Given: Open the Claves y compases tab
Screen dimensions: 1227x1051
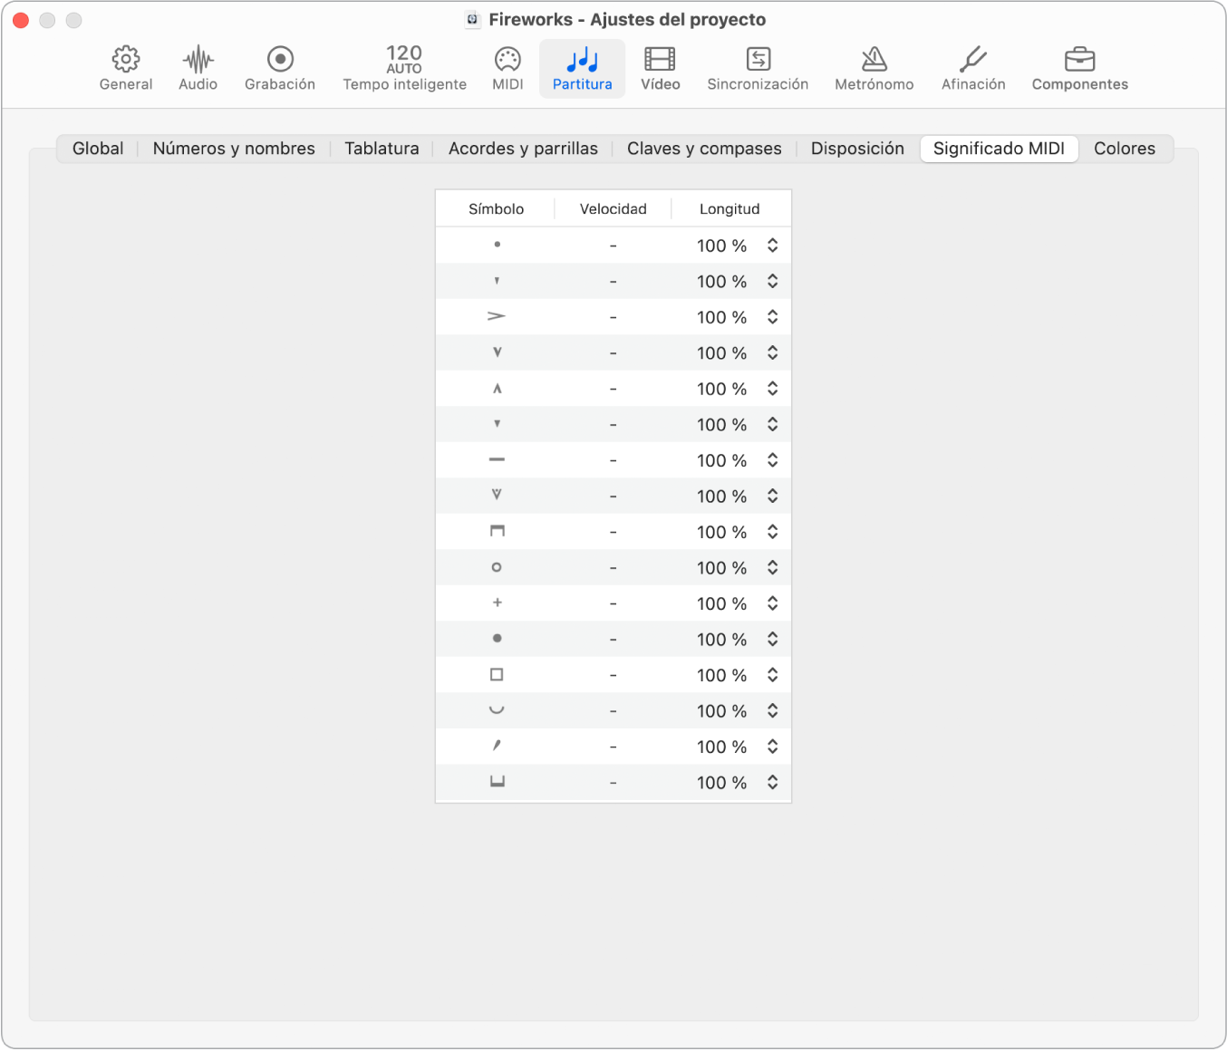Looking at the screenshot, I should click(x=704, y=149).
